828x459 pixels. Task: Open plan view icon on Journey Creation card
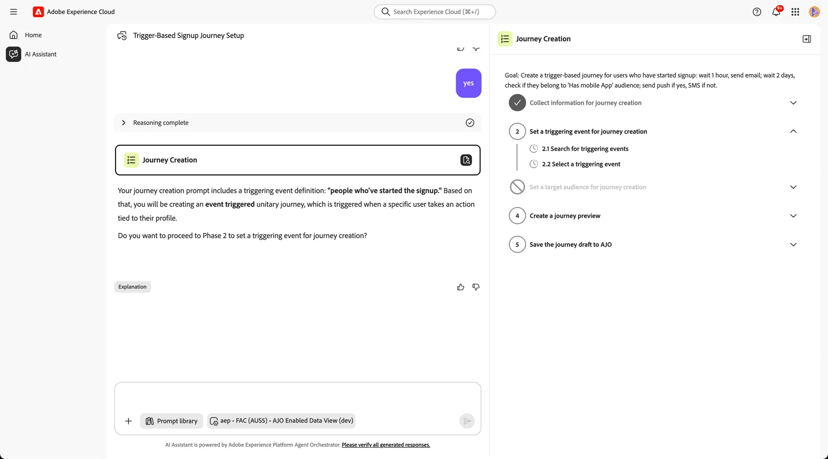(x=466, y=160)
